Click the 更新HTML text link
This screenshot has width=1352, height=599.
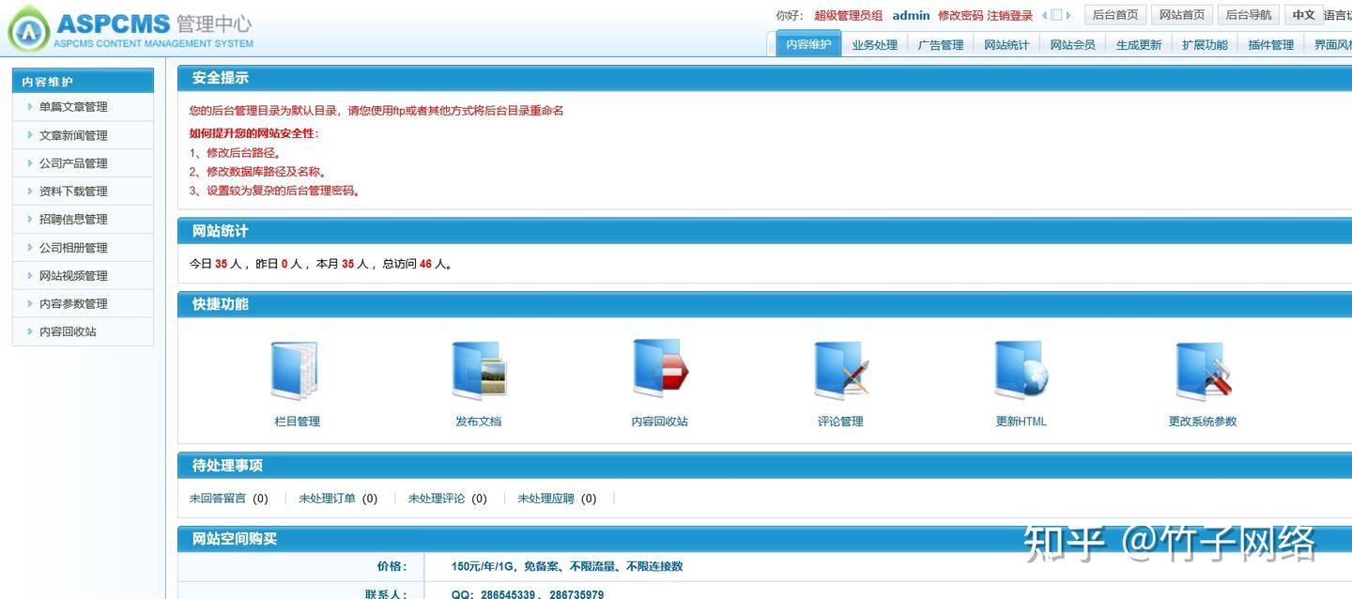click(x=1022, y=422)
